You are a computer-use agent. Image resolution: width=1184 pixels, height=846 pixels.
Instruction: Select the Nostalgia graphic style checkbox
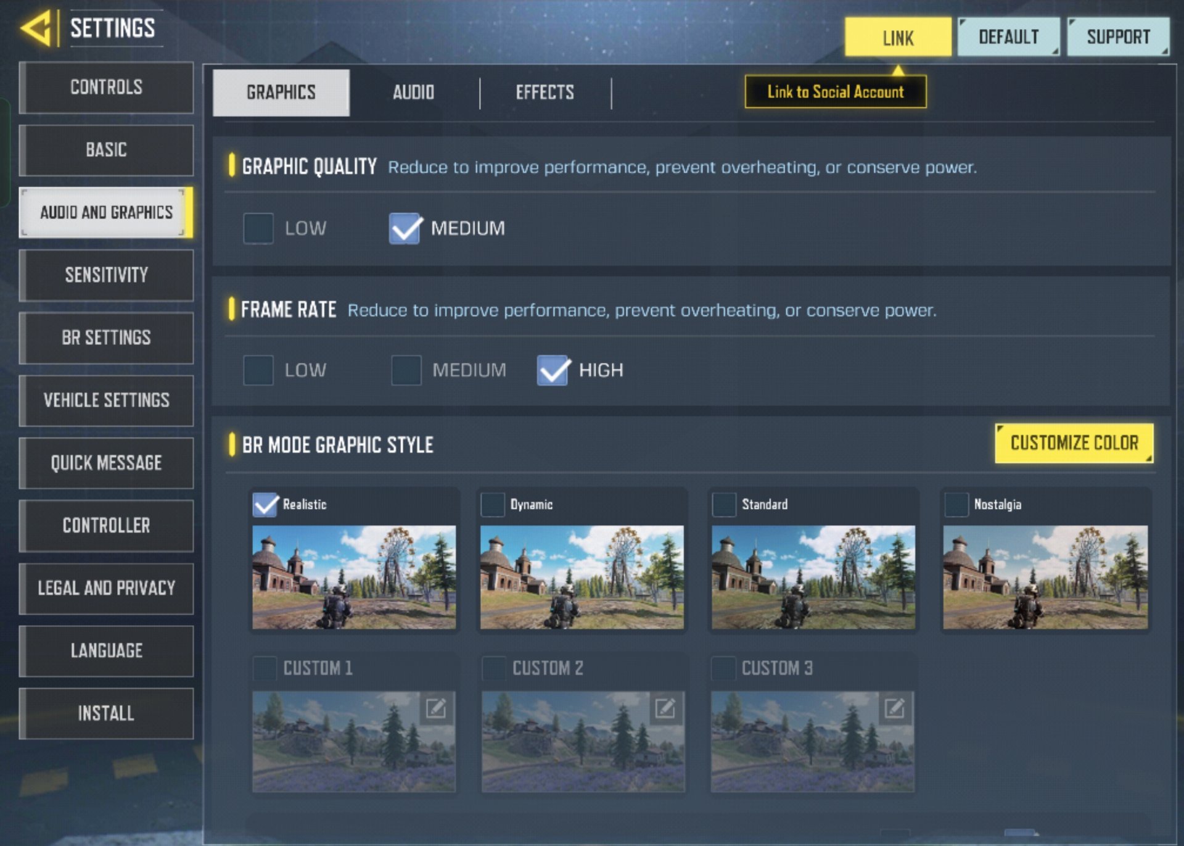pyautogui.click(x=956, y=504)
